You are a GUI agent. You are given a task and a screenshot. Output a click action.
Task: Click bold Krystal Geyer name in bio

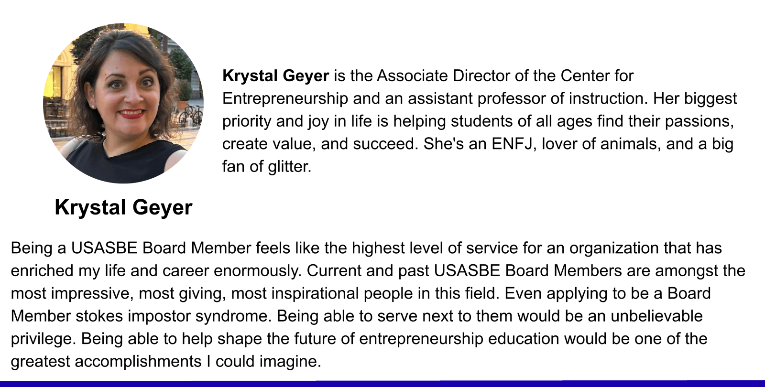pyautogui.click(x=275, y=76)
